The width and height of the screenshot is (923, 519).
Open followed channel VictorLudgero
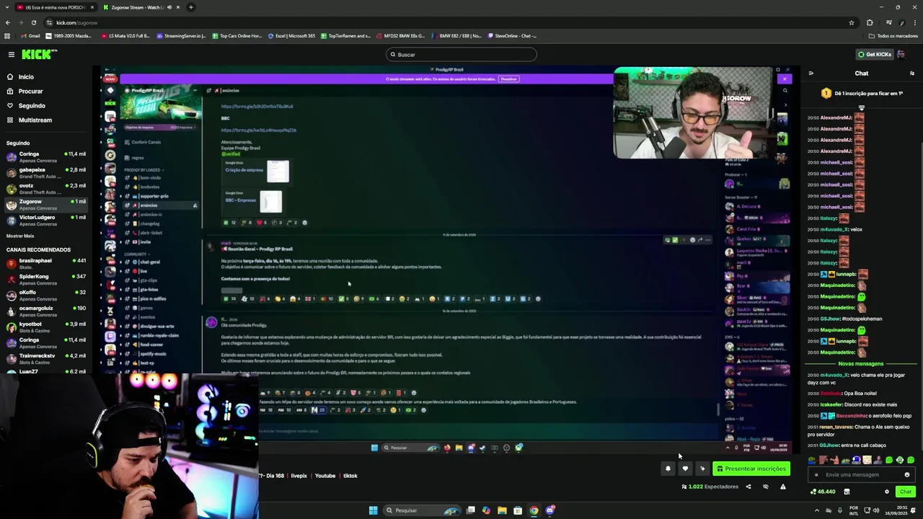pos(45,220)
